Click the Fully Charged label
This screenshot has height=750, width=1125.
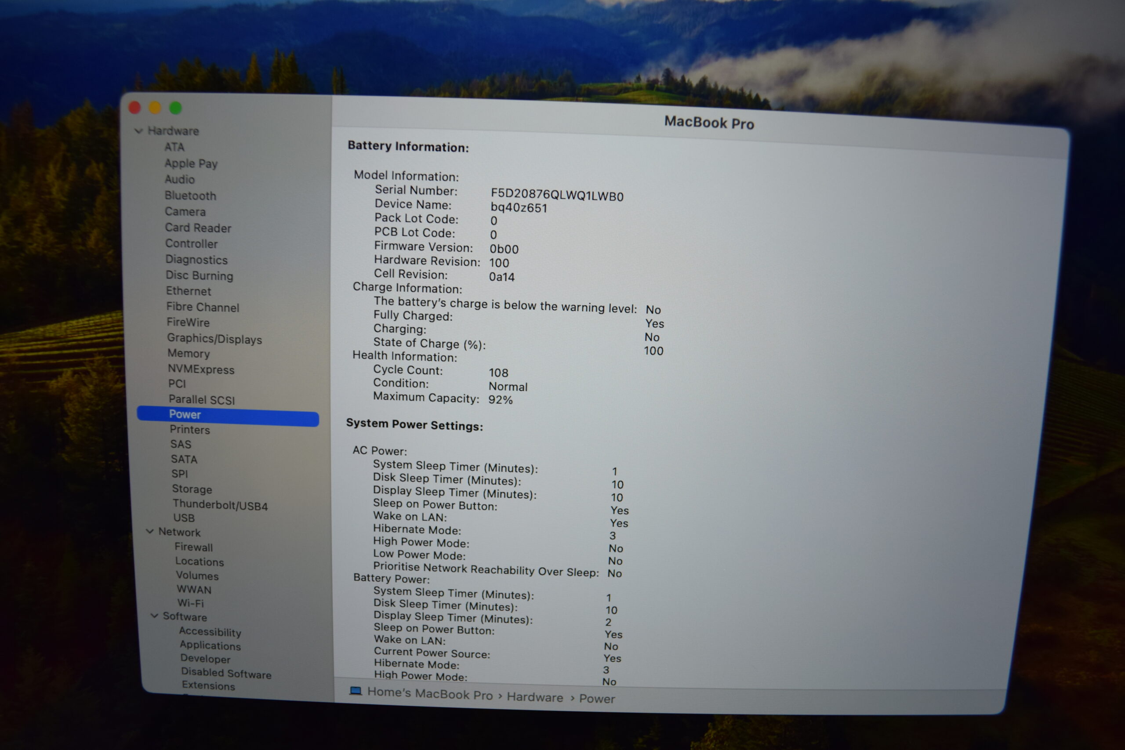413,315
